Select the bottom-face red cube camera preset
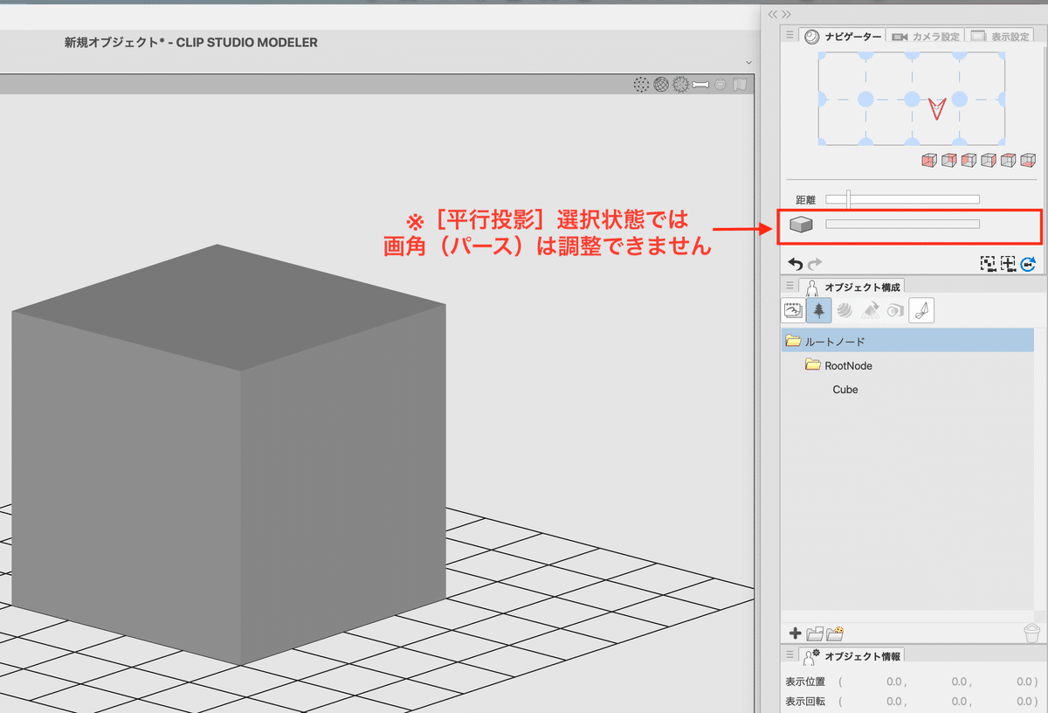This screenshot has height=713, width=1048. [1028, 161]
